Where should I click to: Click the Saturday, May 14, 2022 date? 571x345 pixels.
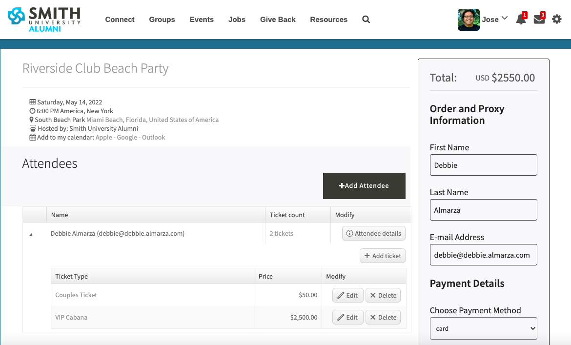click(x=70, y=102)
